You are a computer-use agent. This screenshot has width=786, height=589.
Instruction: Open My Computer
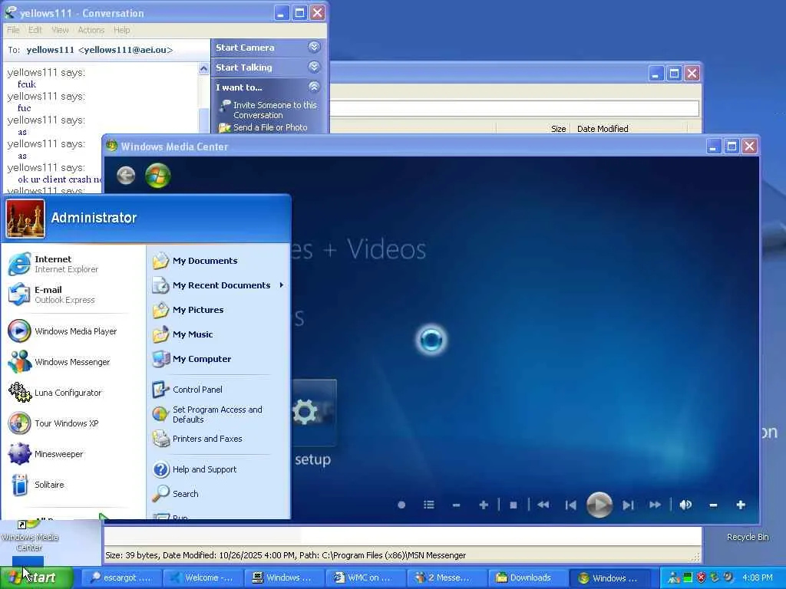192,359
